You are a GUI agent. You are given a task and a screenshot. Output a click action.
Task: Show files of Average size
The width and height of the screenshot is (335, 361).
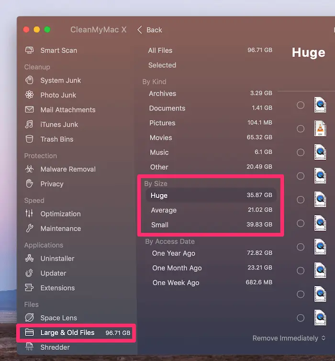point(164,210)
